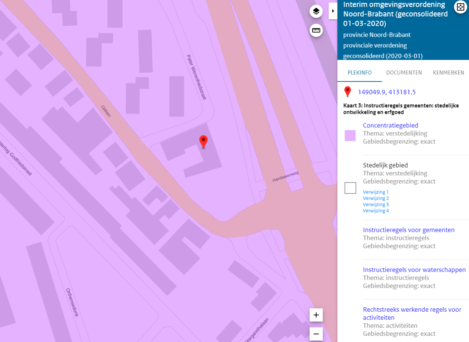Click the geconsolideerd (2020-03-01) text
Viewport: 469px width, 342px height.
point(383,56)
